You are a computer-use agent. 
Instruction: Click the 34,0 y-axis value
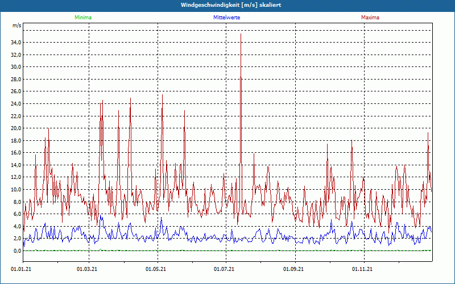tap(16, 43)
